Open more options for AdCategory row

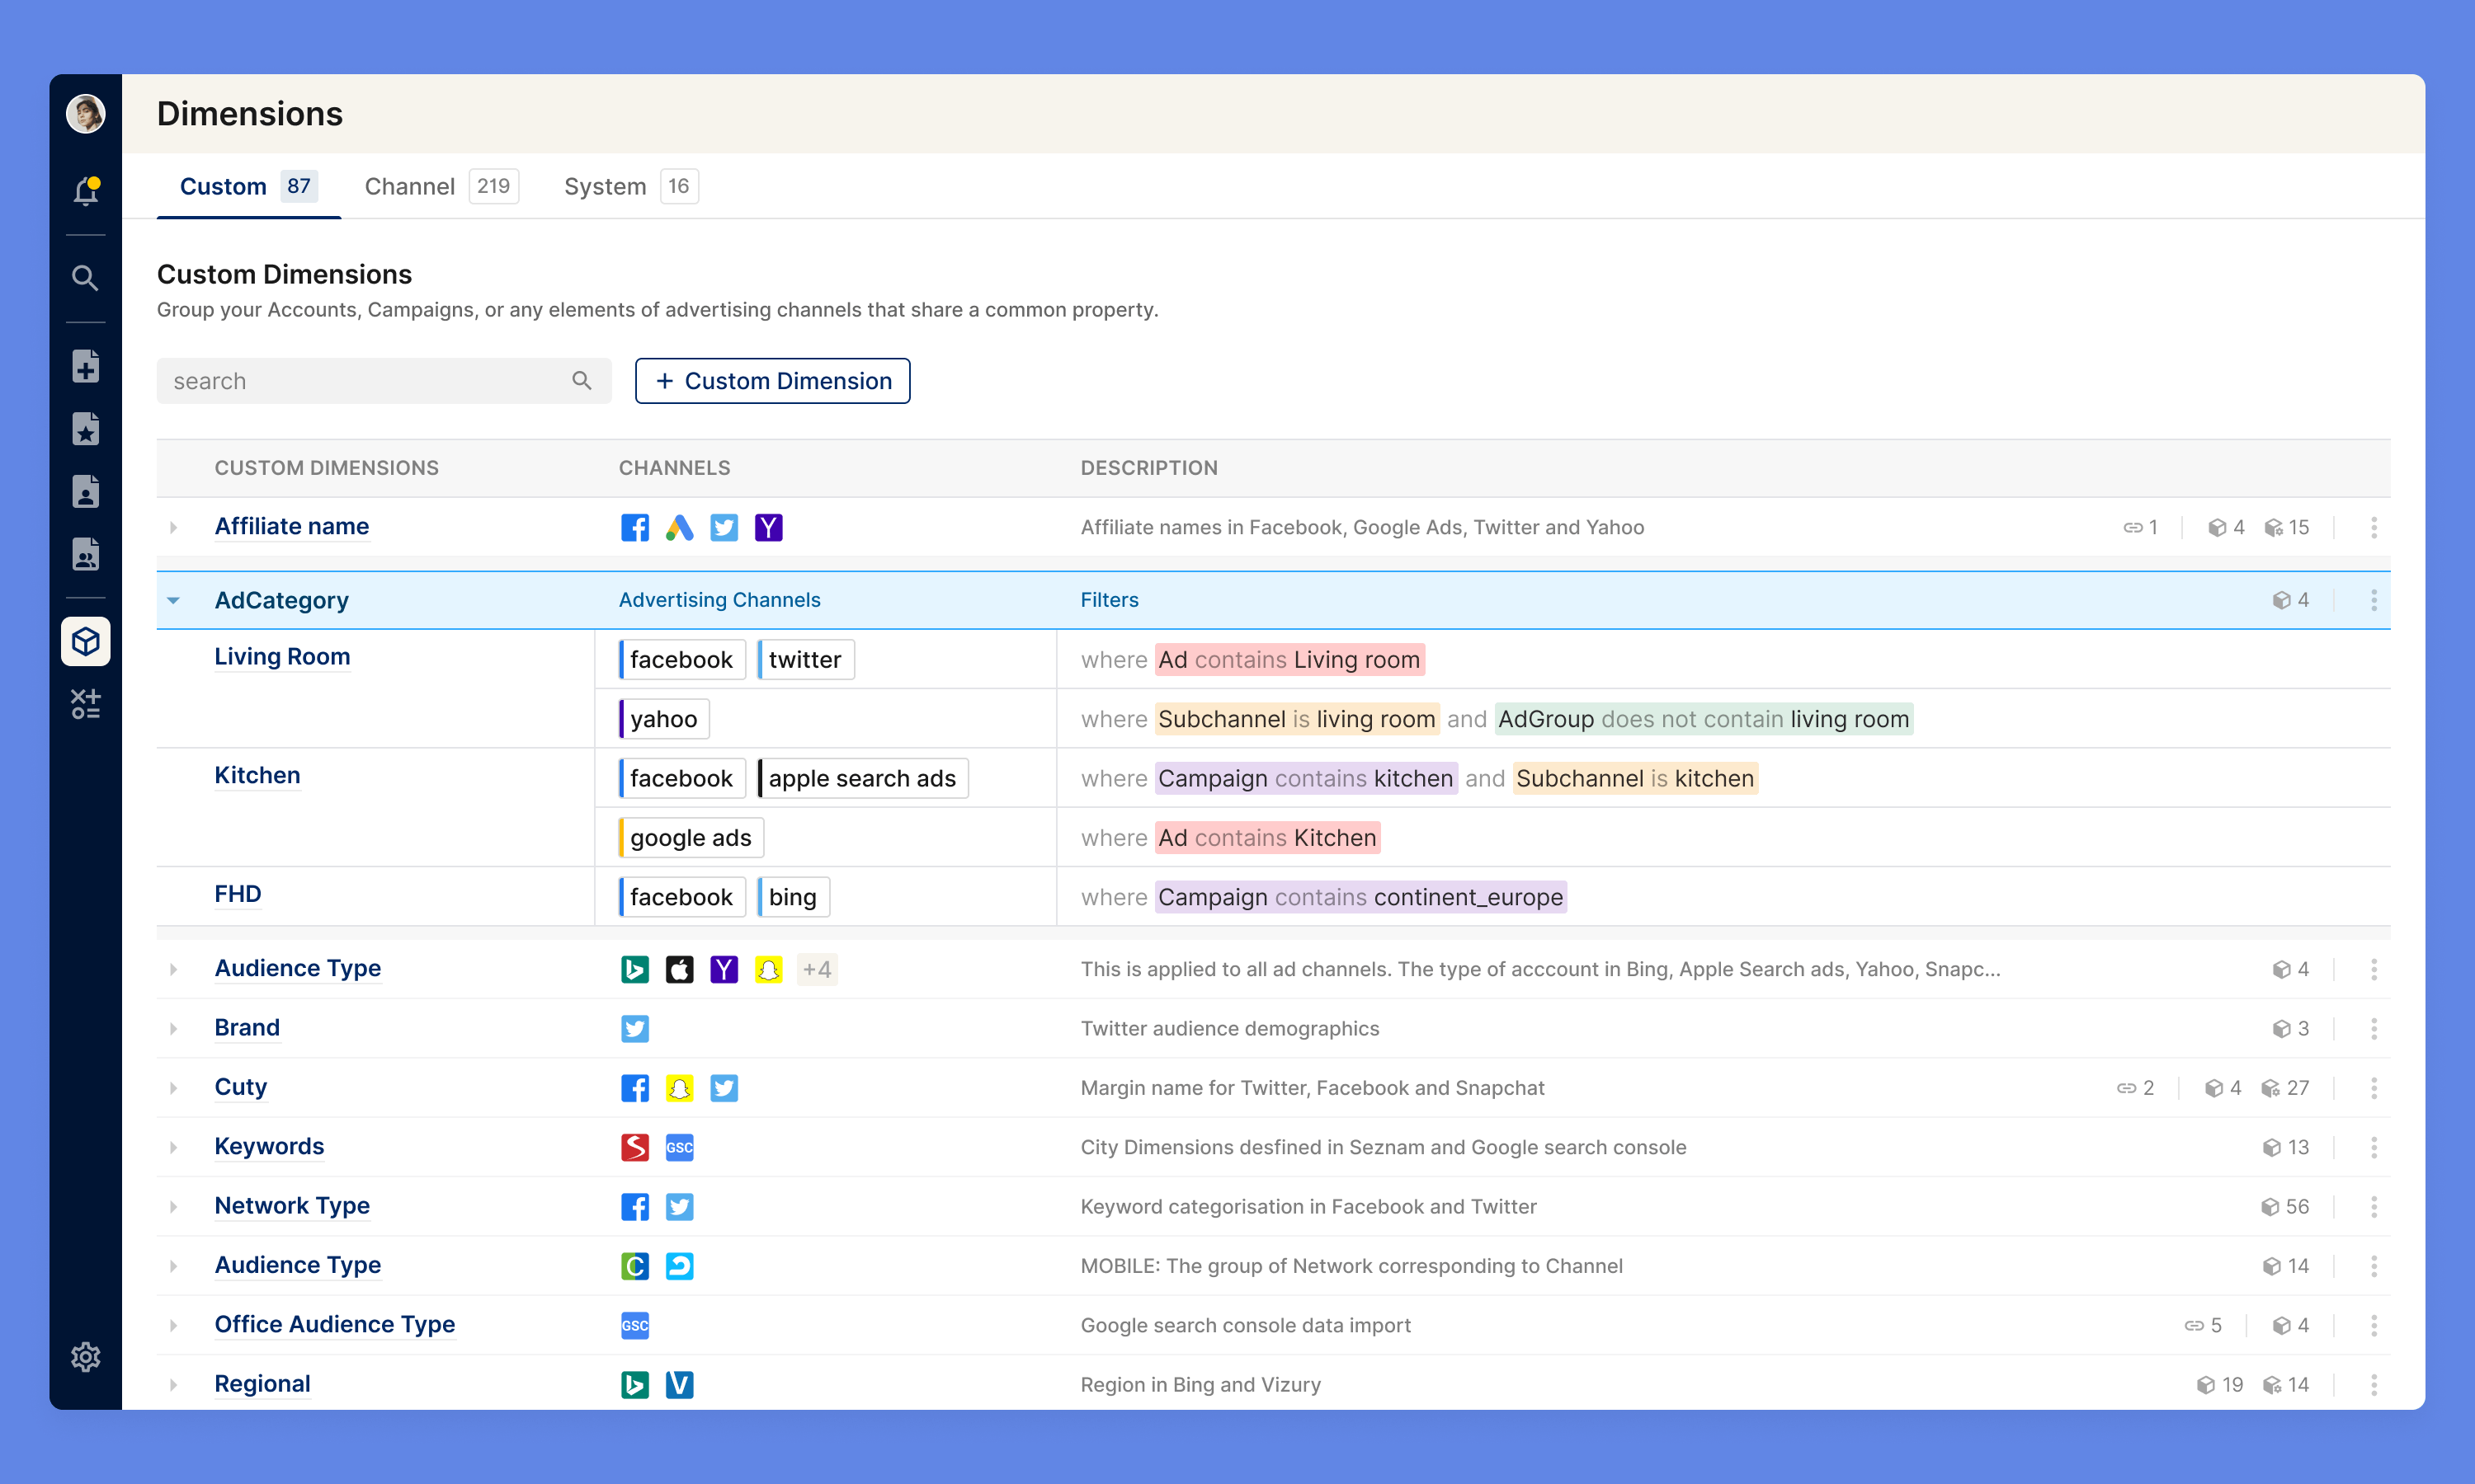coord(2373,600)
